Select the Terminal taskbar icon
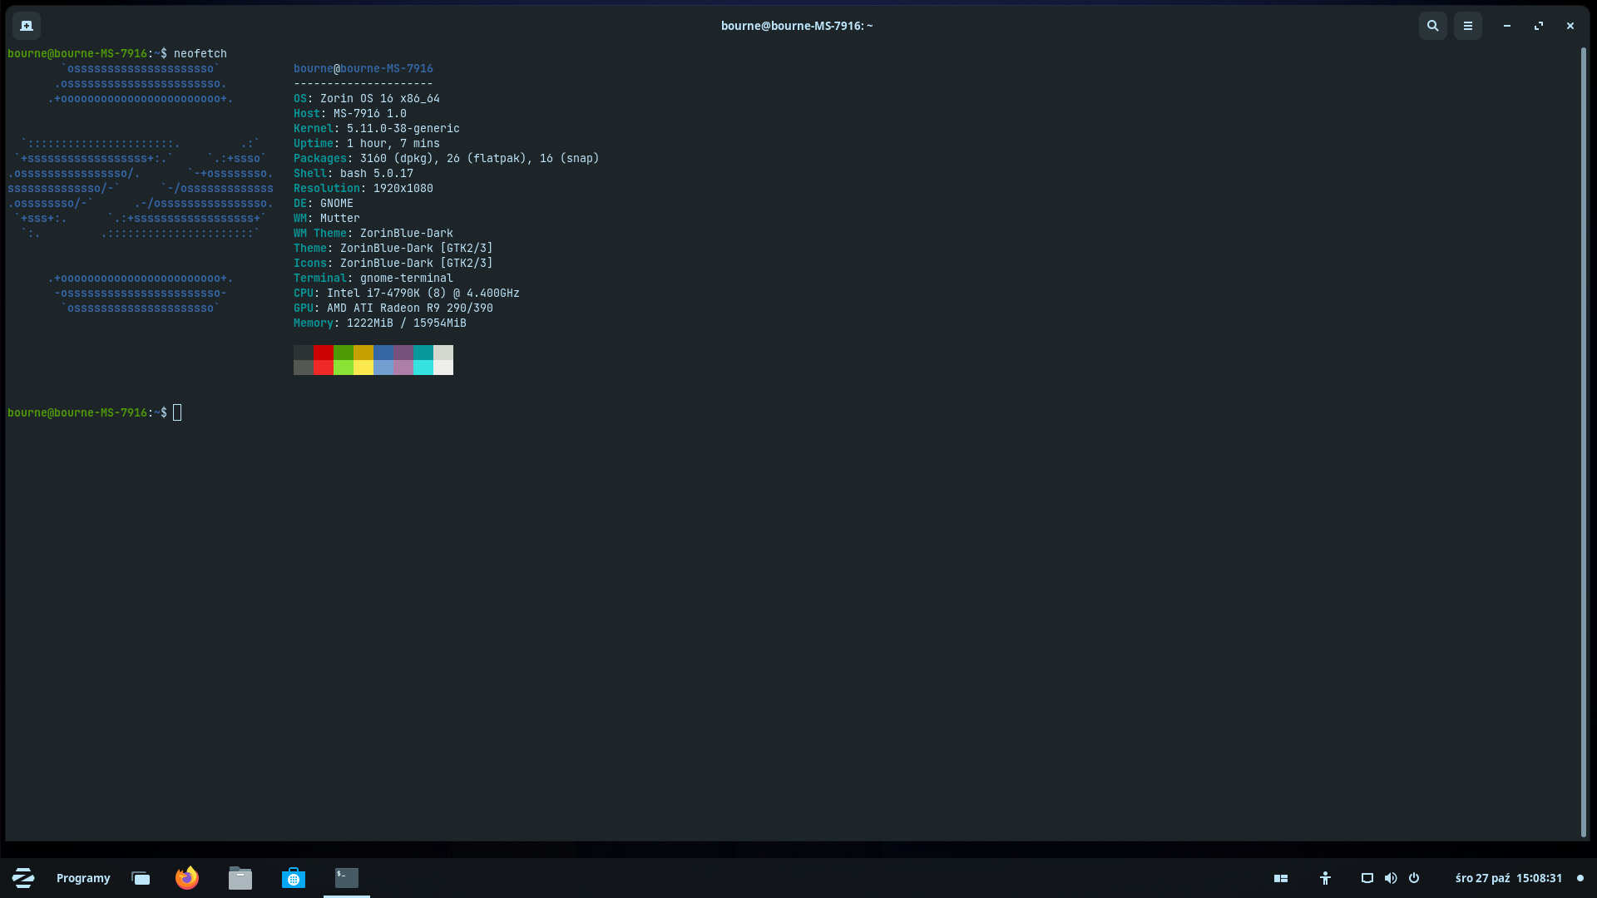The image size is (1597, 898). click(x=347, y=878)
